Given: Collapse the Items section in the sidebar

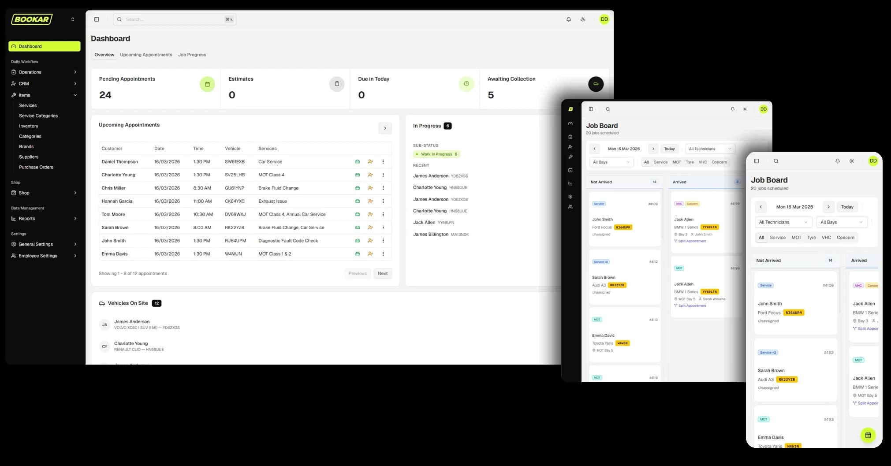Looking at the screenshot, I should click(75, 95).
